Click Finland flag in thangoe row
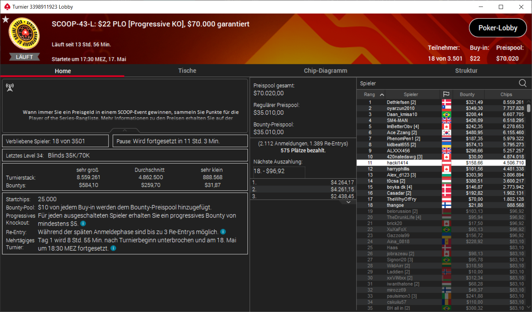Screen dimensions: 532x312 tap(446, 205)
